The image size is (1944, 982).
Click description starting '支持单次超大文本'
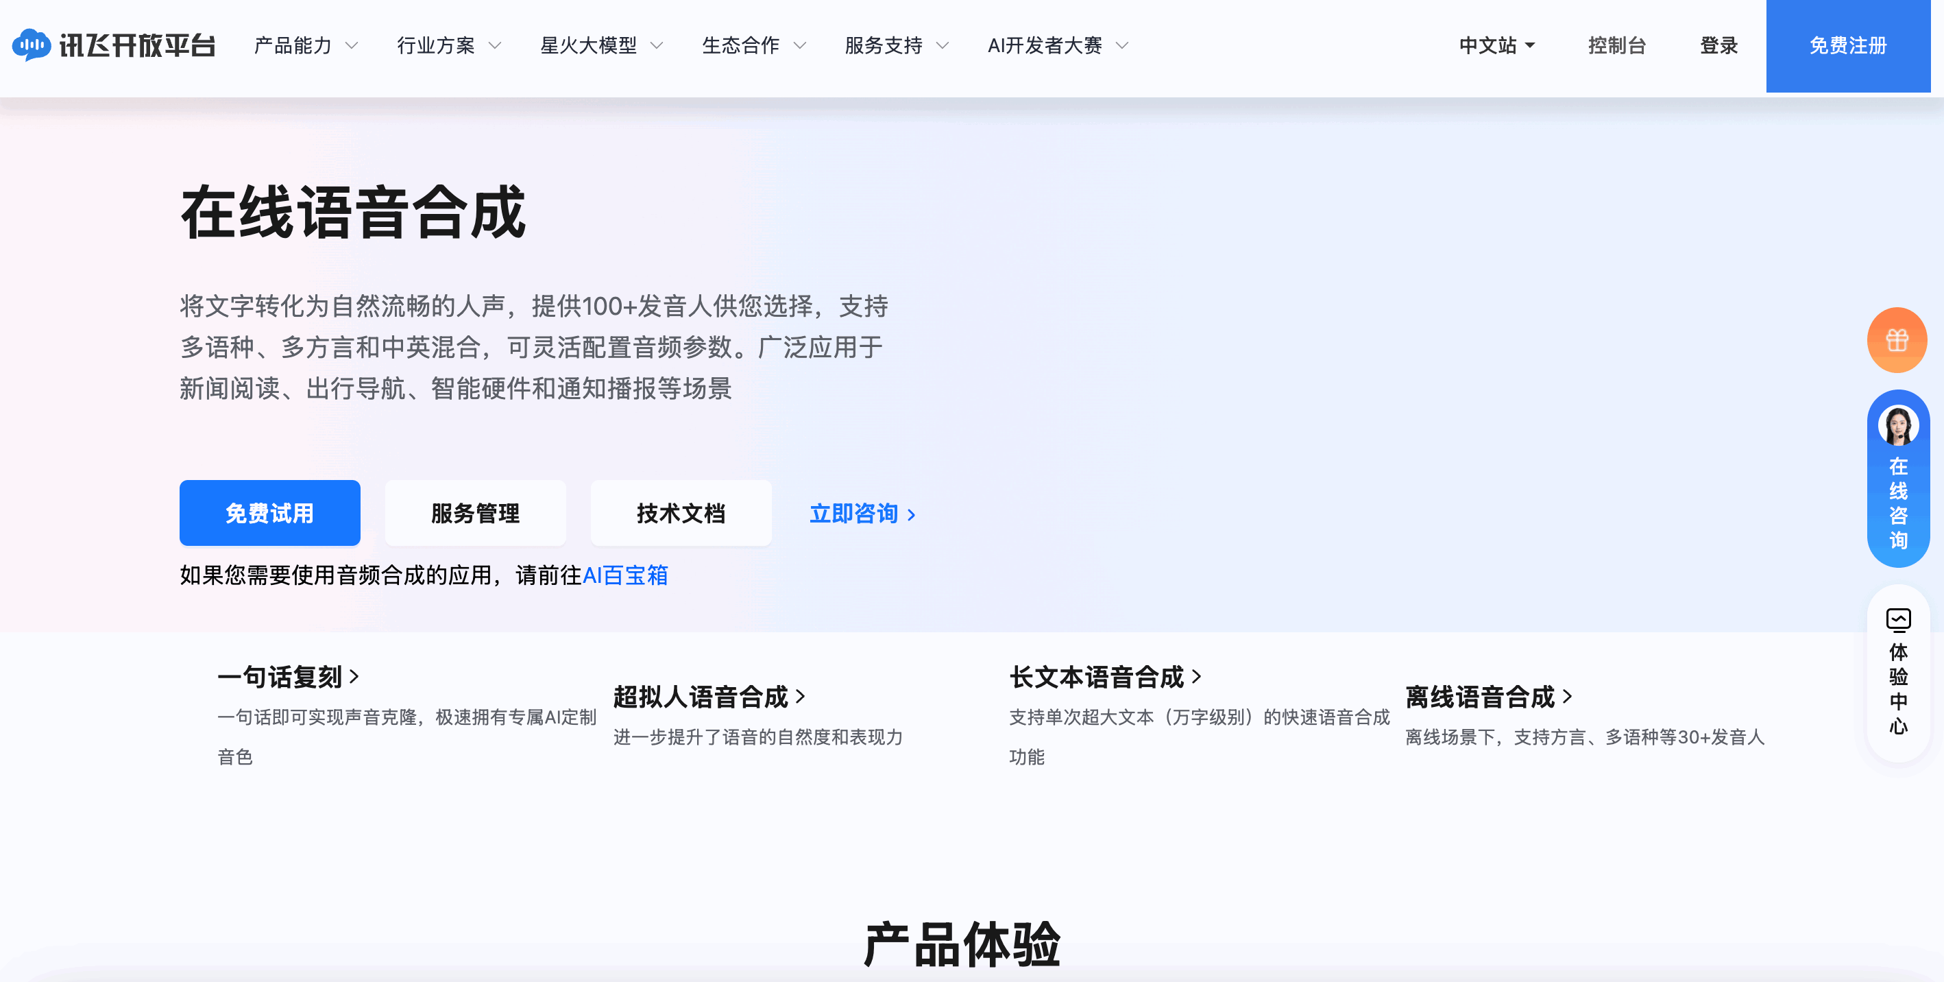click(1199, 736)
